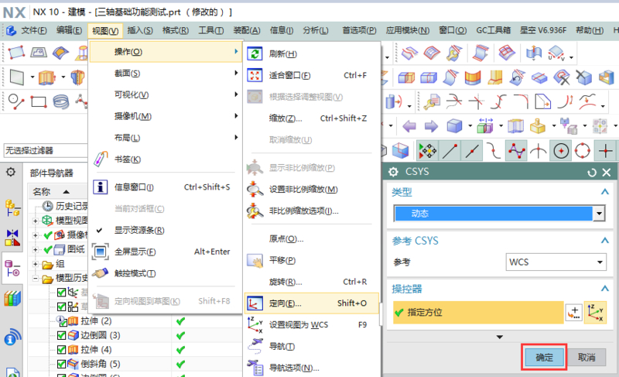Click the forward arrow toolbar icon

point(431,126)
